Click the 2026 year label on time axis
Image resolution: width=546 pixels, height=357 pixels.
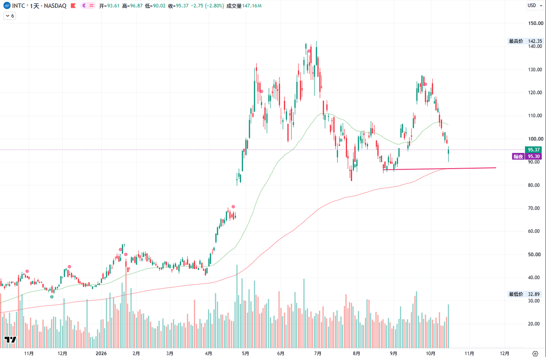(x=101, y=353)
